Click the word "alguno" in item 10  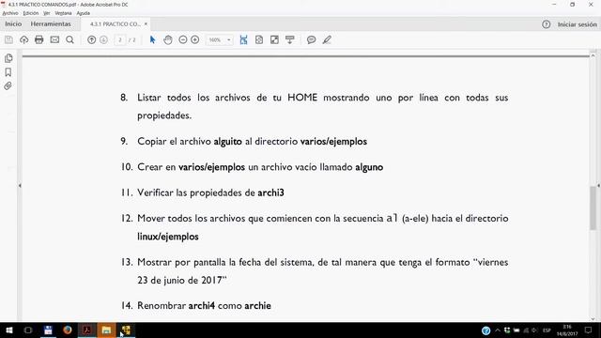point(369,167)
